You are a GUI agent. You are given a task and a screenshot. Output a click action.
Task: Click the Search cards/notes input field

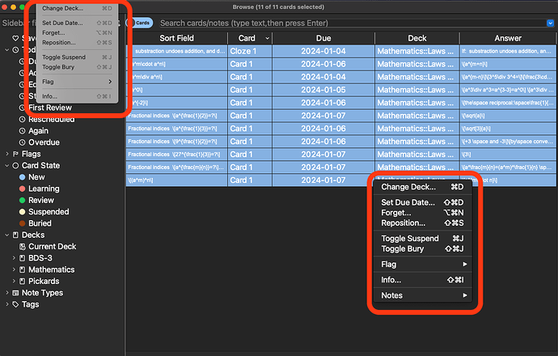coord(353,23)
